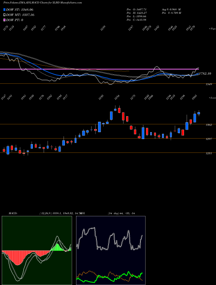Select the 'DOW MT: 1337.56' legend text
The image size is (216, 285).
click(20, 15)
